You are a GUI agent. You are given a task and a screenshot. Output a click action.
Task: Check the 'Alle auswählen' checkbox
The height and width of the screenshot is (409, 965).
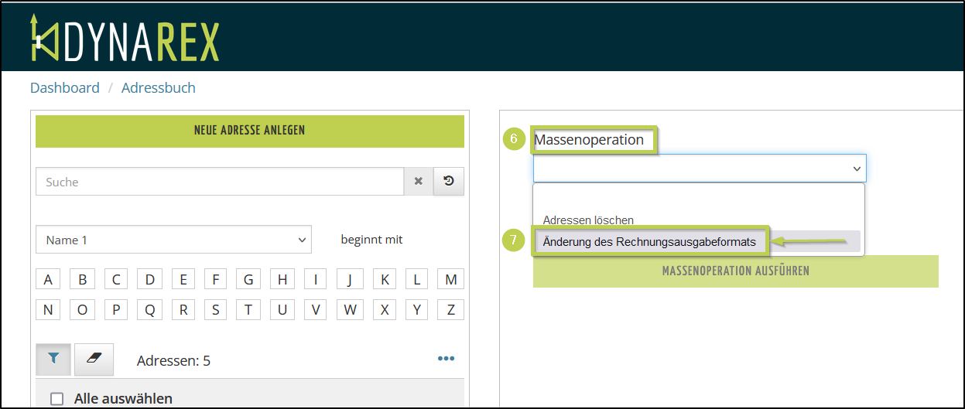56,399
